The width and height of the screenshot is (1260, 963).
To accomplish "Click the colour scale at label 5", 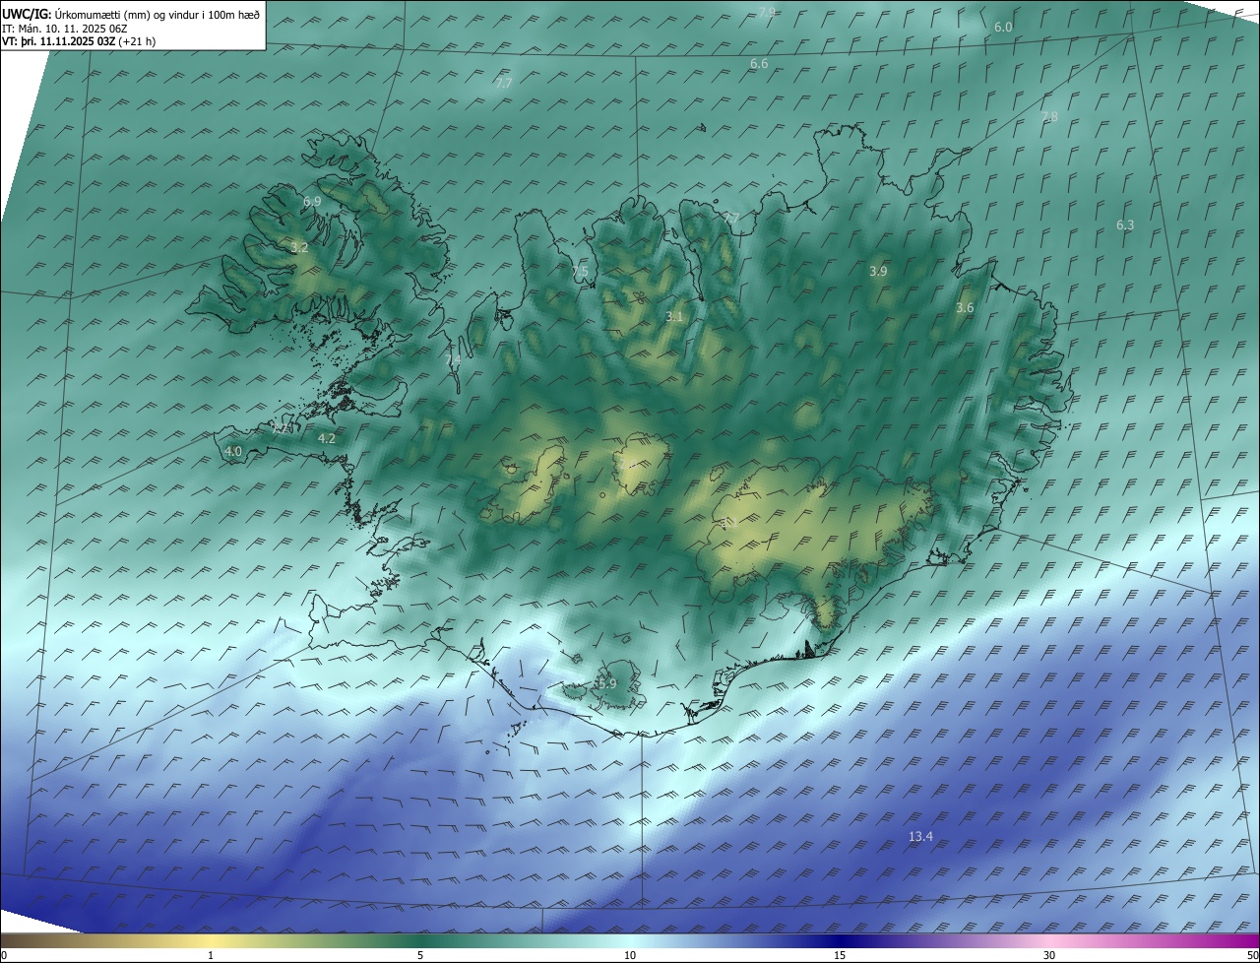I will [x=420, y=955].
